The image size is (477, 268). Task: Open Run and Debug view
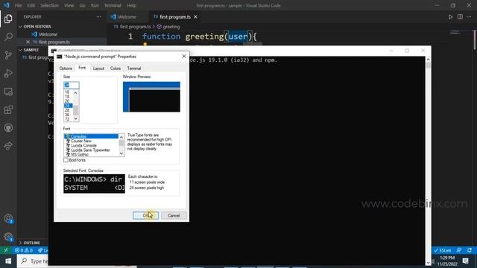(x=8, y=73)
